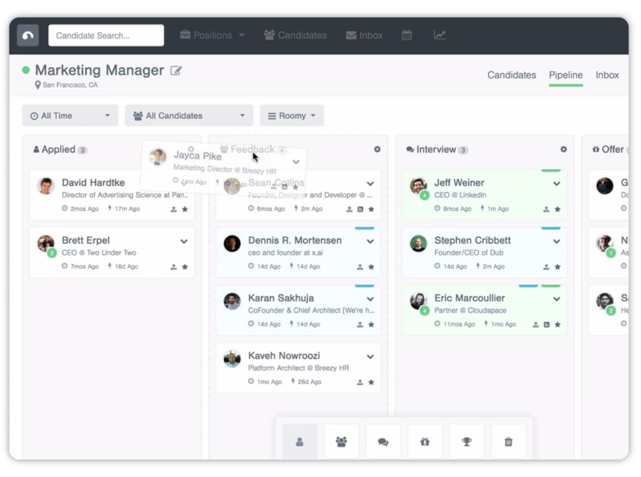Open Stephen Cribbett's candidate profile
The width and height of the screenshot is (641, 477).
[x=473, y=240]
